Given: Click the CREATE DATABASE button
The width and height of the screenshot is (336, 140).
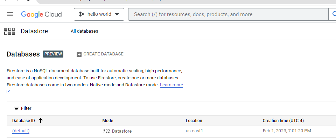Looking at the screenshot, I should tap(100, 54).
